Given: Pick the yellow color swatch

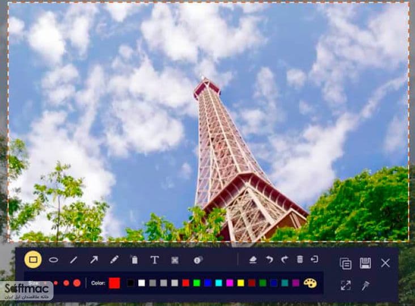Looking at the screenshot, I should click(x=241, y=283).
